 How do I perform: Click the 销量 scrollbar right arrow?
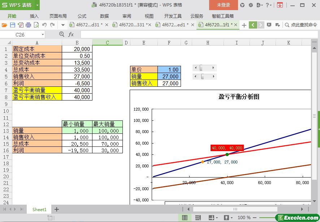pyautogui.click(x=213, y=76)
